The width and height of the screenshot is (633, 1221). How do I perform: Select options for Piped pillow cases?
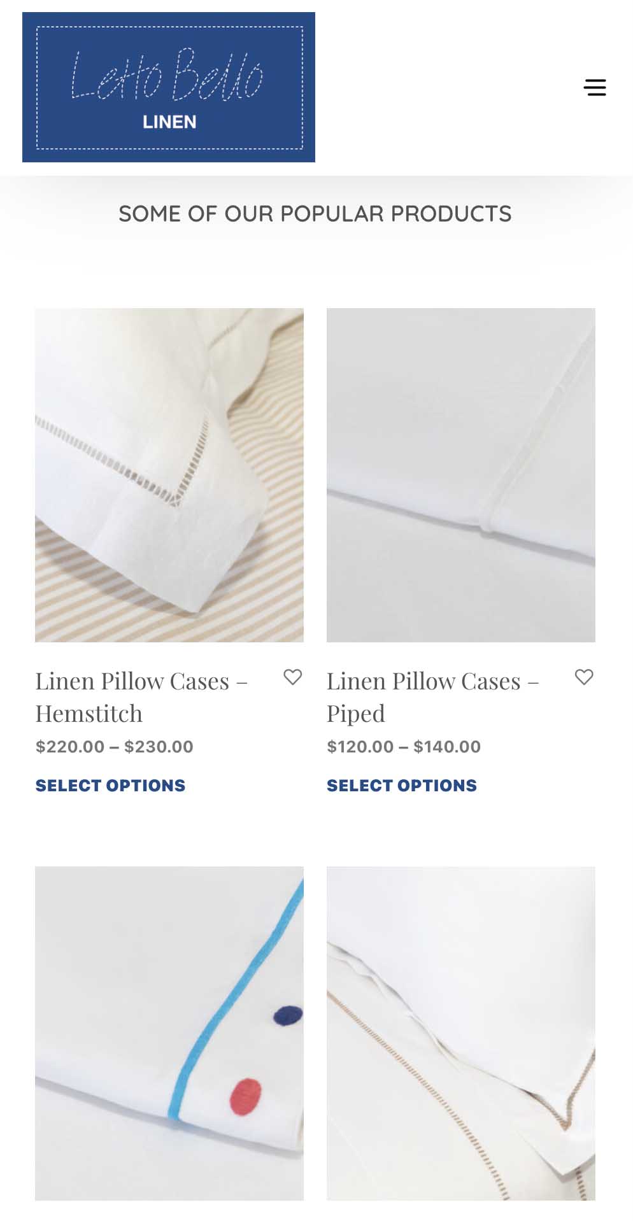(402, 786)
